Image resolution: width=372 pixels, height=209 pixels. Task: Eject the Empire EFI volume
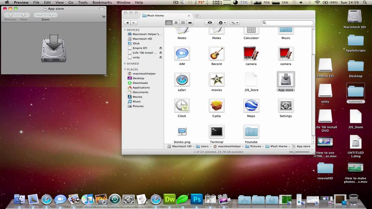click(160, 48)
